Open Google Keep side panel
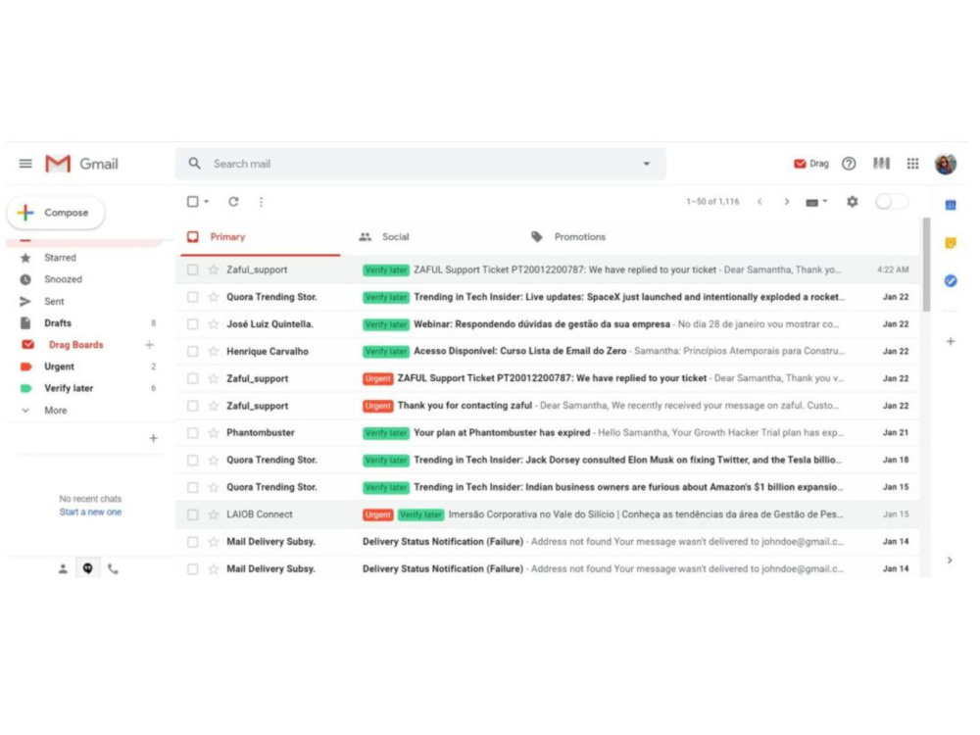Viewport: 980px width, 735px height. click(x=951, y=243)
